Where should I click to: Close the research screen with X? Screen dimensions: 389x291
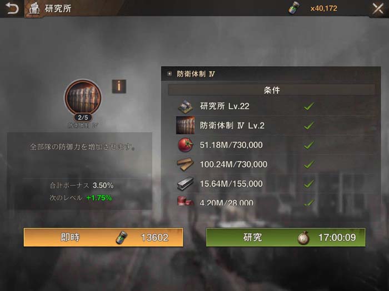(378, 9)
